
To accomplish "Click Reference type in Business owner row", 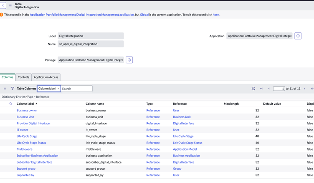I will [x=153, y=110].
